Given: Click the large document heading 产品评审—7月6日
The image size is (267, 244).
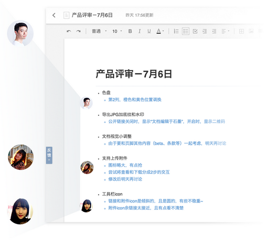Looking at the screenshot, I should [134, 74].
